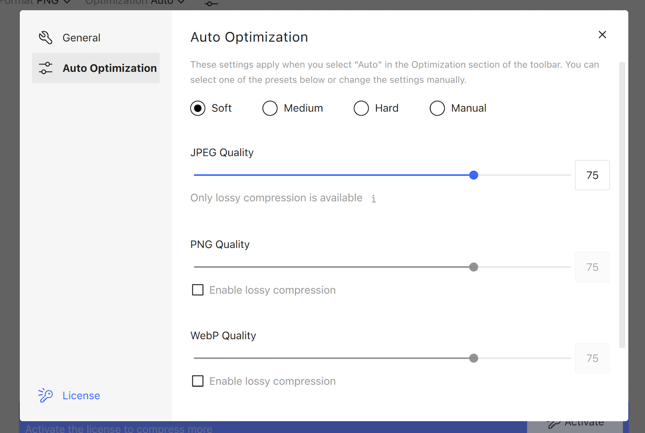Select the Hard preset radio button
645x433 pixels.
(361, 108)
